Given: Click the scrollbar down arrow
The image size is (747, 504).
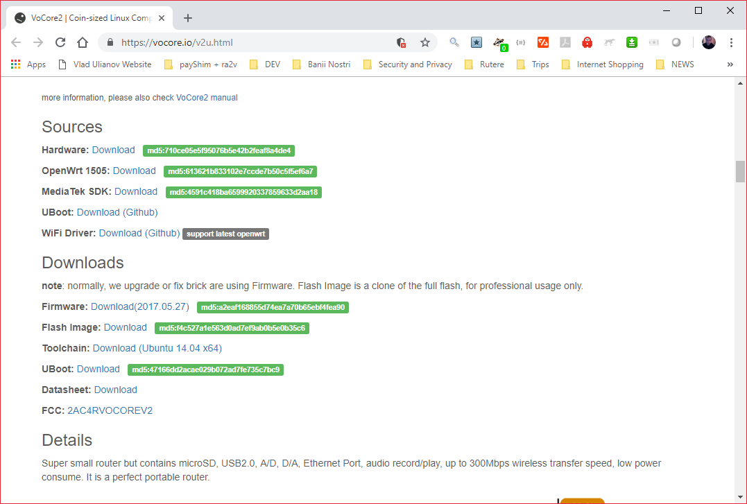Looking at the screenshot, I should pos(740,498).
